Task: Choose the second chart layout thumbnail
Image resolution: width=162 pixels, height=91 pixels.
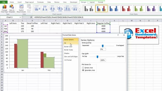Action: point(45,8)
